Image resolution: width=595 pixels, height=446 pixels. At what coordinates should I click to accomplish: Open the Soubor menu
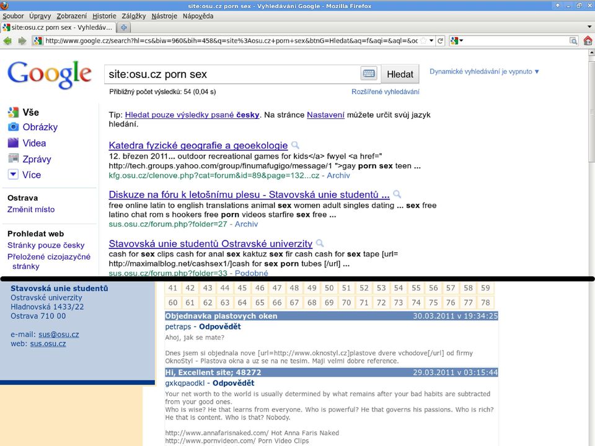click(x=13, y=16)
